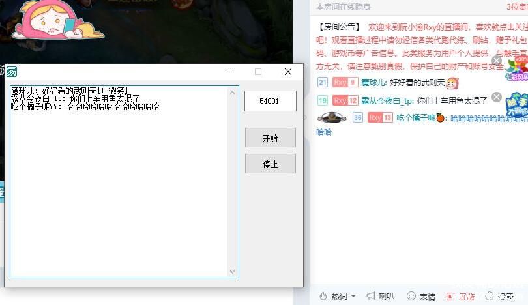Click the app logo icon in dialog title bar
Screen dimensions: 528x305
[12, 72]
